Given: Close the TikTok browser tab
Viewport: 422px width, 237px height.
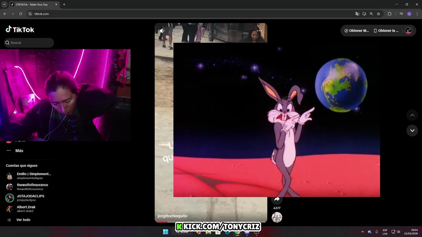Looking at the screenshot, I should coord(56,5).
